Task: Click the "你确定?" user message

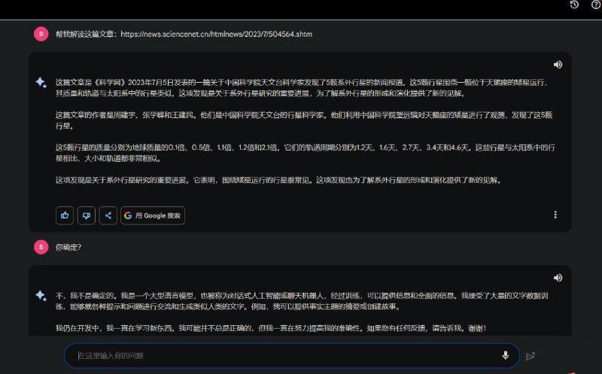Action: pos(68,247)
